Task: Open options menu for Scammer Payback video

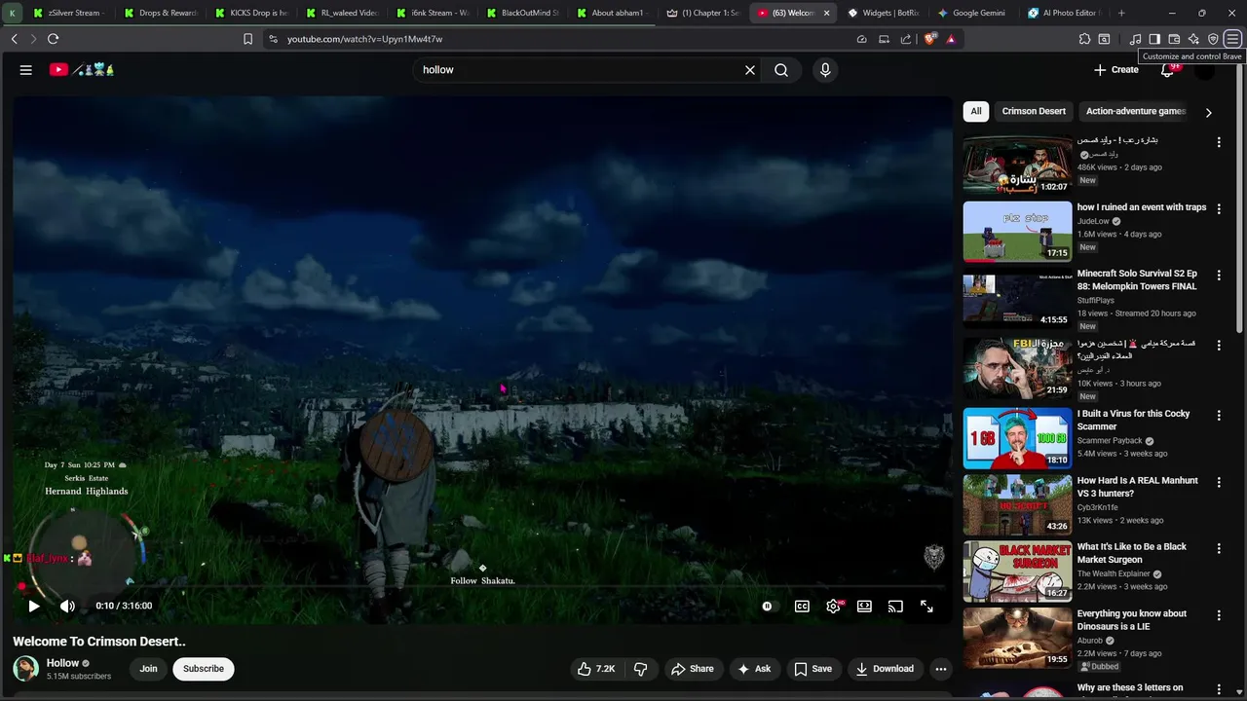Action: [x=1218, y=416]
